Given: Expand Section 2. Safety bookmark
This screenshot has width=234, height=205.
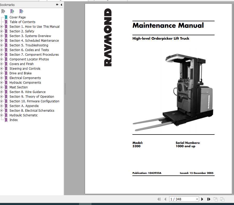Looking at the screenshot, I should coord(1,31).
